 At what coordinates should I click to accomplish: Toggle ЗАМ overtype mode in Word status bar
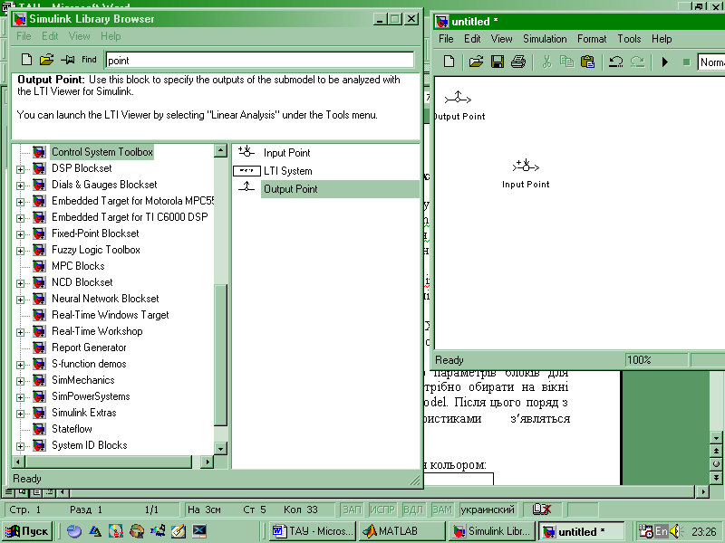[x=442, y=510]
